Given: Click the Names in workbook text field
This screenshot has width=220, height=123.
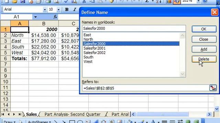Looking at the screenshot, I should pos(134,28).
